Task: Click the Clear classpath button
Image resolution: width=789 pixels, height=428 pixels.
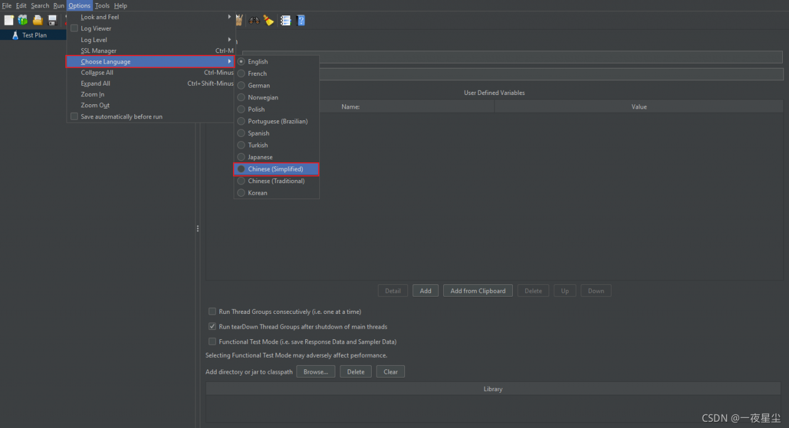Action: [391, 372]
